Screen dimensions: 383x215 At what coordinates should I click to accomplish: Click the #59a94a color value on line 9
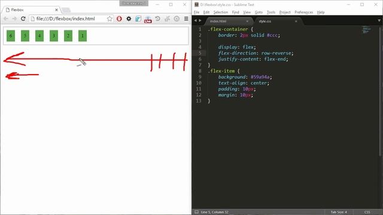[260, 77]
